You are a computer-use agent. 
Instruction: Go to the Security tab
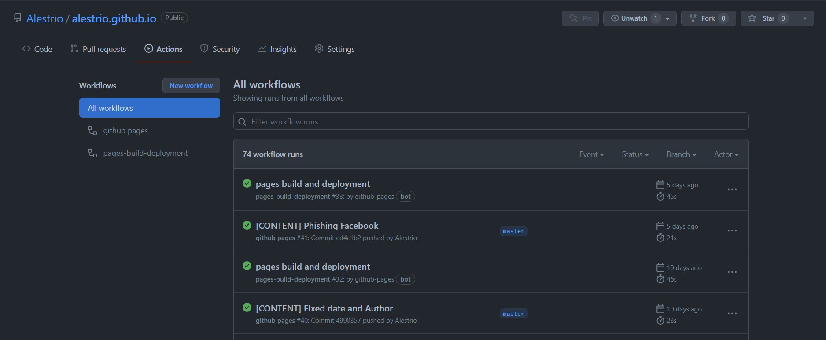click(x=220, y=49)
